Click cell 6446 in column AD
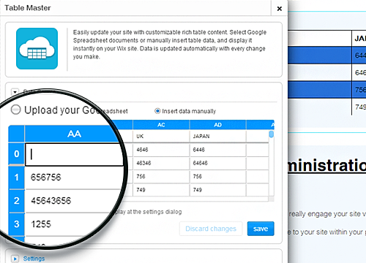The image size is (366, 263). click(217, 150)
